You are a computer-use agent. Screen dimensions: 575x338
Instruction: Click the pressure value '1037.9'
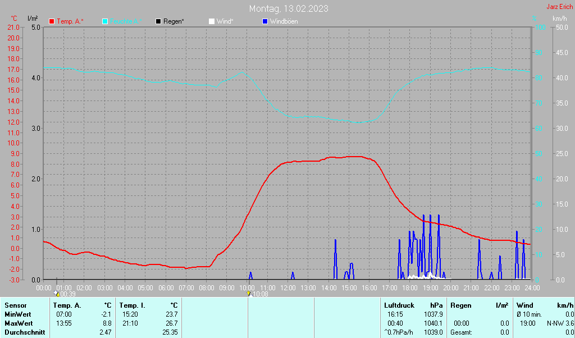coord(433,314)
